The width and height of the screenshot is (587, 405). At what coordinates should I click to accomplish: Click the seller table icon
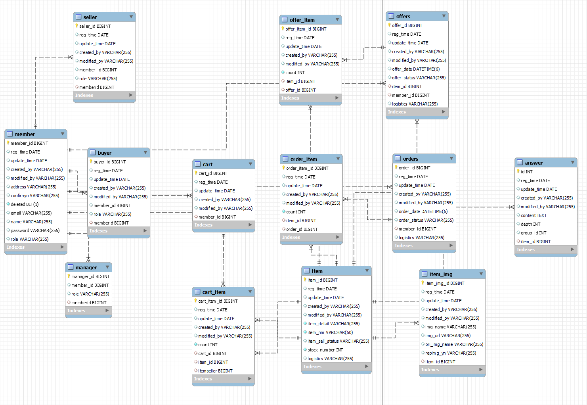[x=78, y=17]
